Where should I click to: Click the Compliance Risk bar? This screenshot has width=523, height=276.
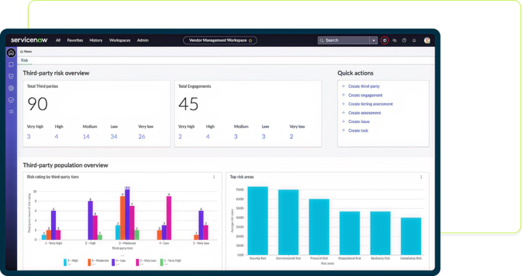click(411, 236)
